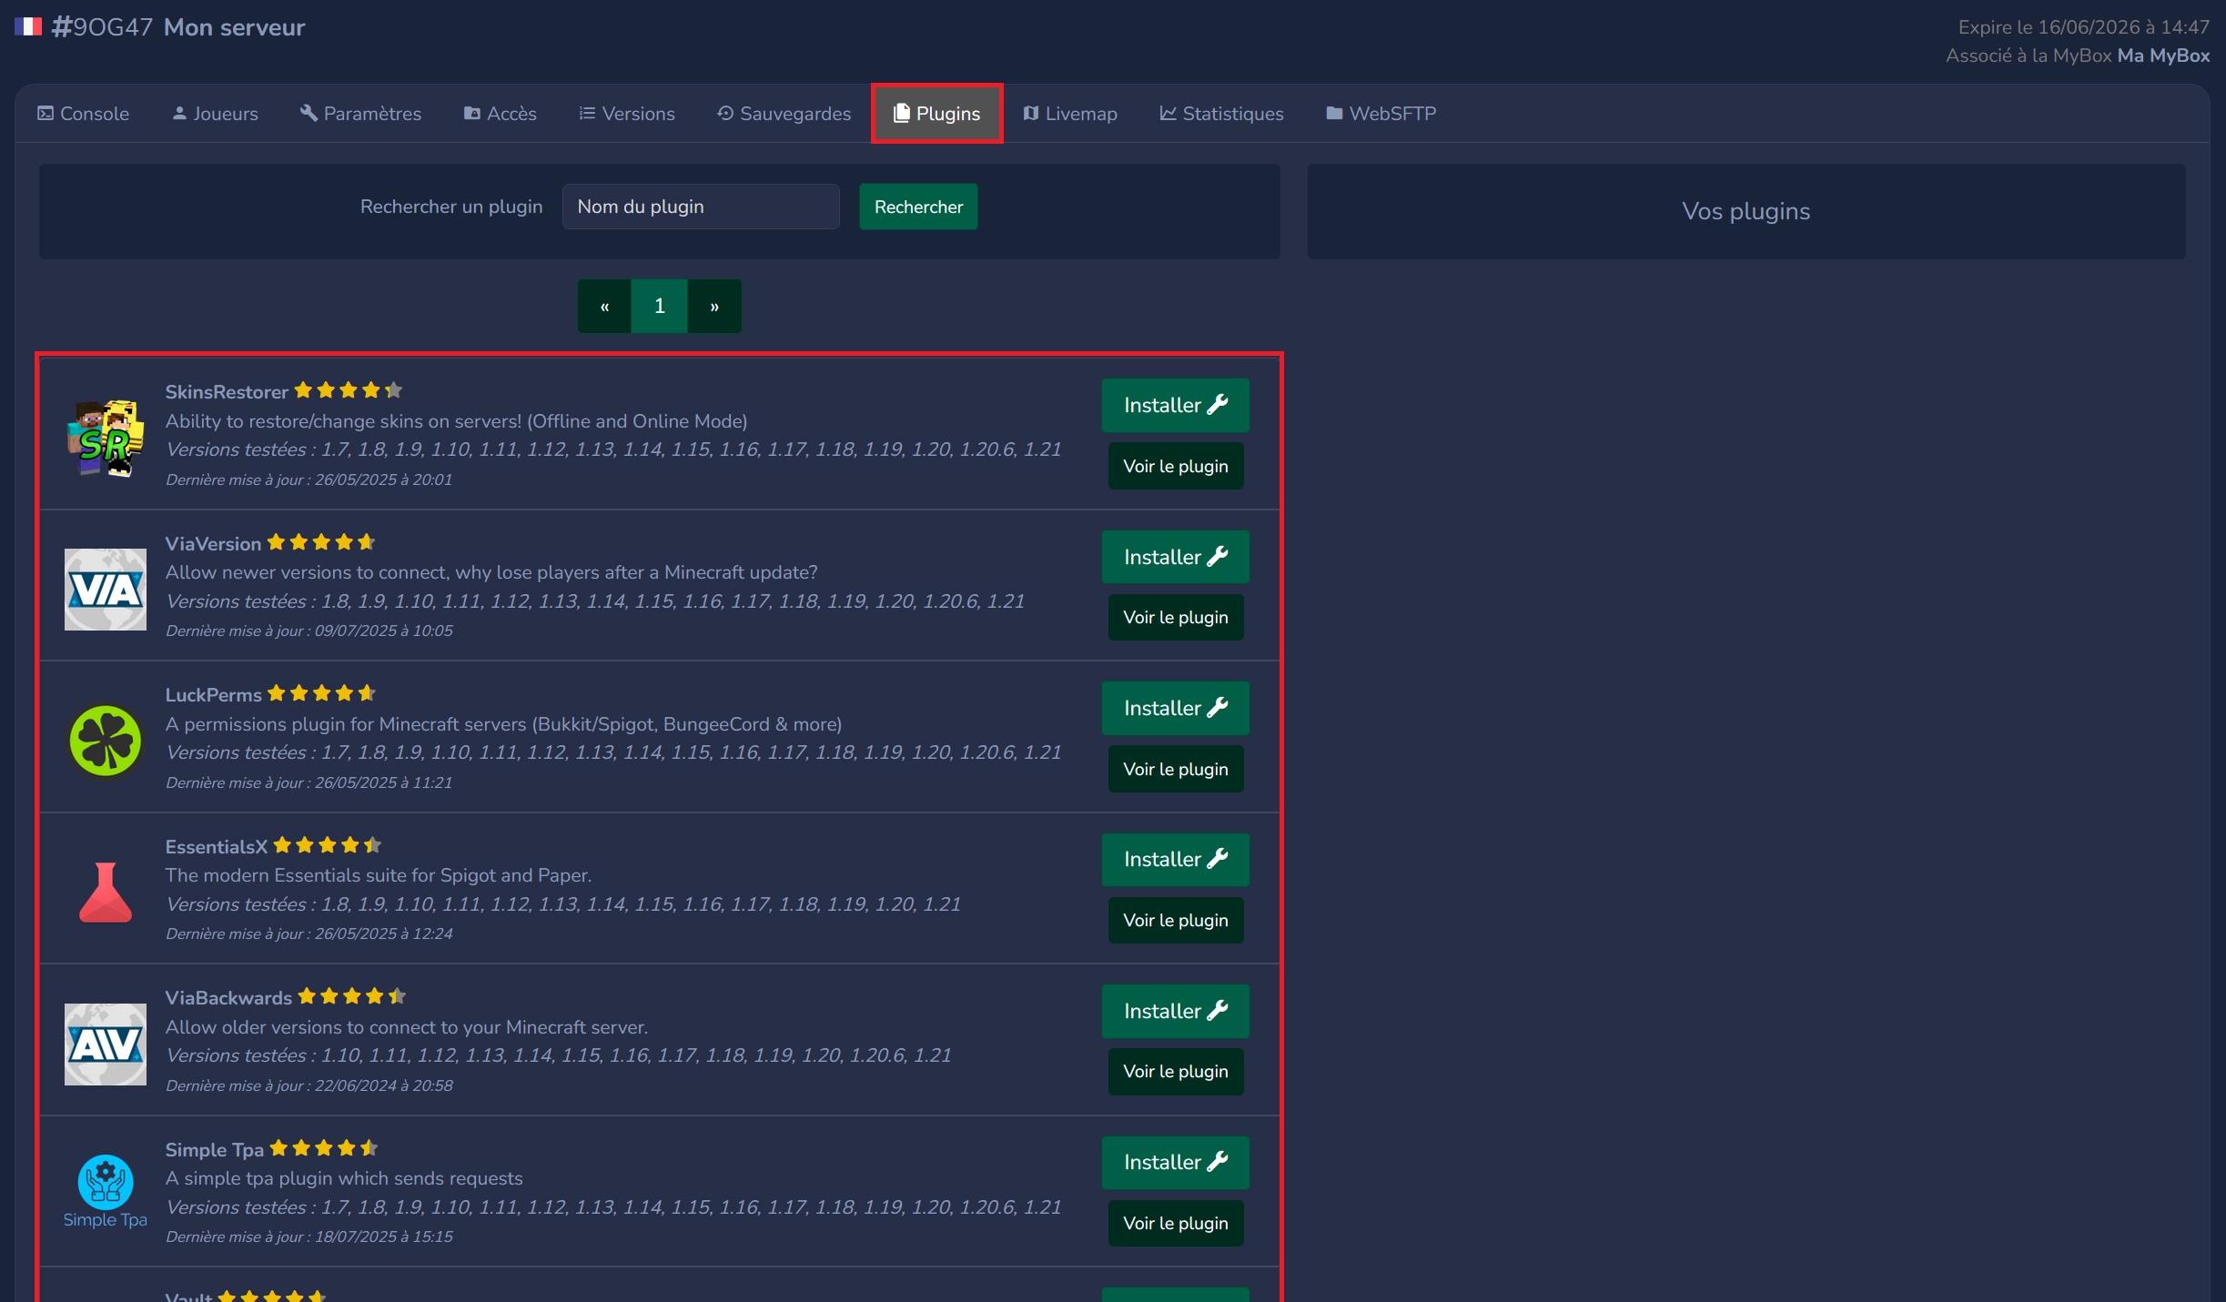Click the ViaBackwards plugin logo
The image size is (2226, 1302).
click(106, 1044)
